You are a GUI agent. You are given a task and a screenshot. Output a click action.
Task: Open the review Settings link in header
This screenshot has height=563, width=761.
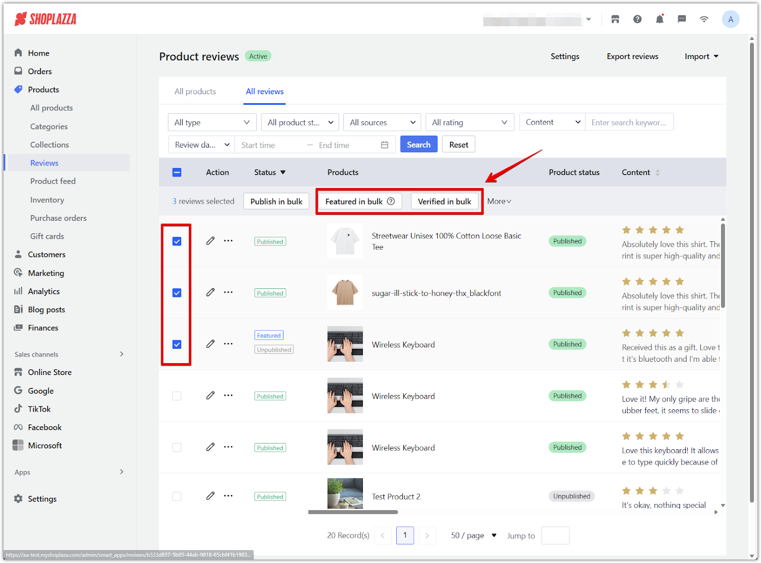tap(565, 56)
